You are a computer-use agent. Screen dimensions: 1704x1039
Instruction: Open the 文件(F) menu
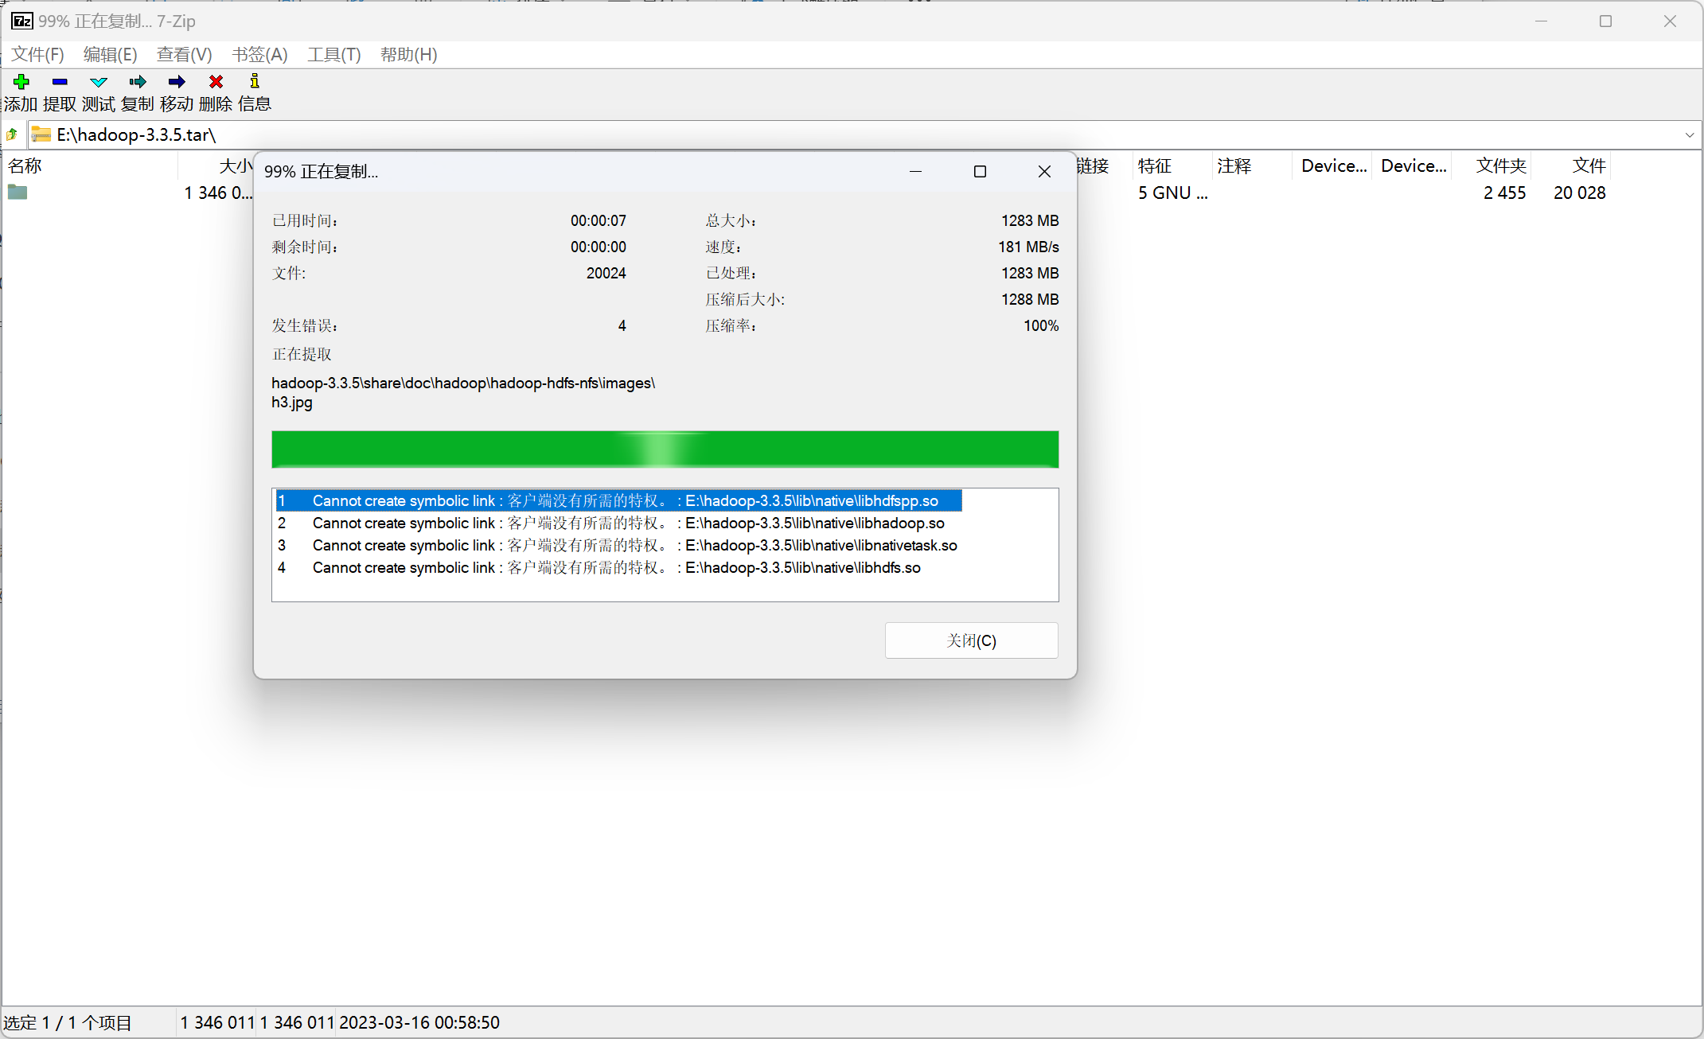click(x=37, y=54)
